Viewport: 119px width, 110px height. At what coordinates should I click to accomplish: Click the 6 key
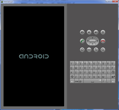95,63
